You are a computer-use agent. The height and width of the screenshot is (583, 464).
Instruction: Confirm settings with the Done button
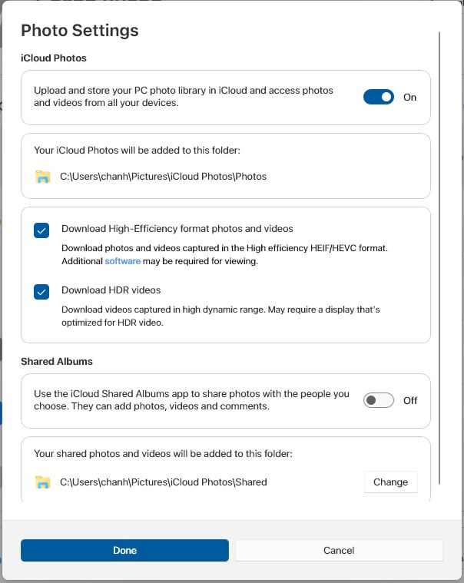point(124,550)
